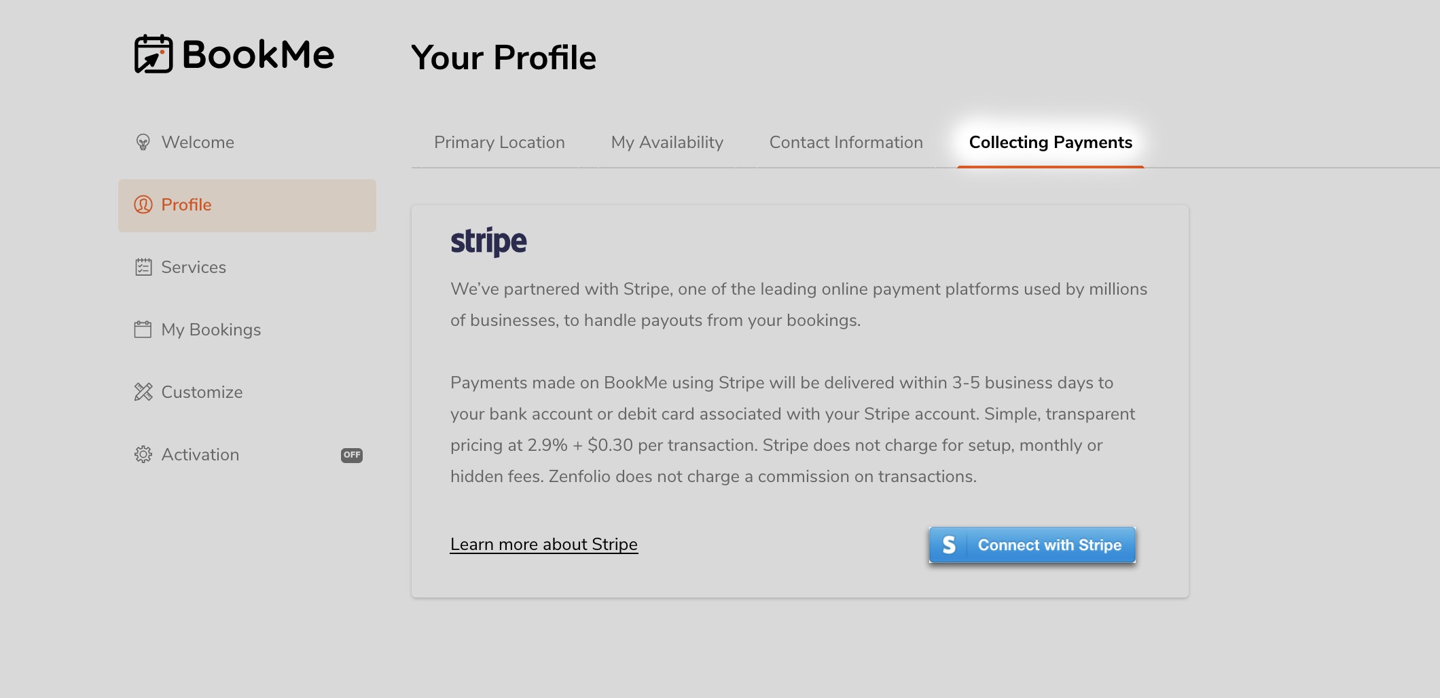
Task: Click the My Bookings calendar icon
Action: click(x=143, y=329)
